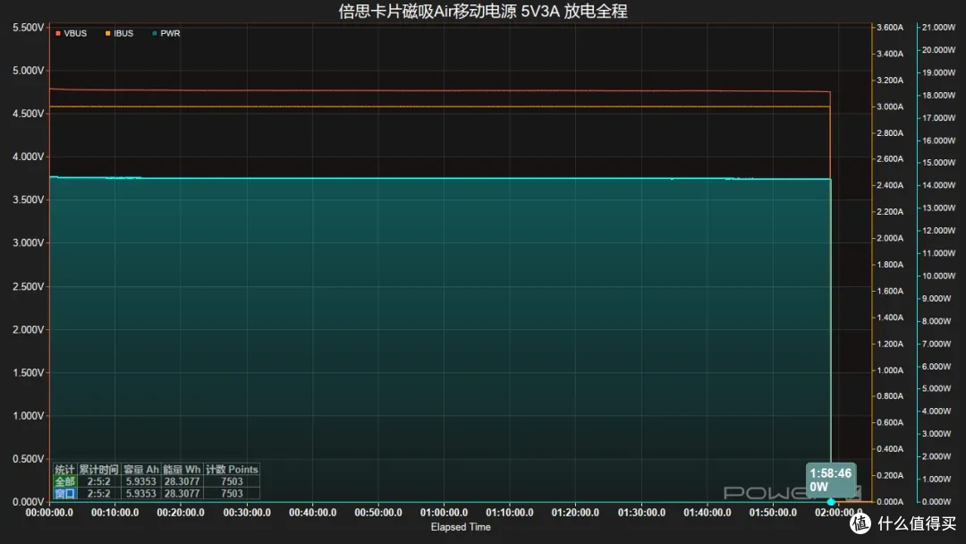The height and width of the screenshot is (544, 966).
Task: Click 28.3077 value in the 窗口 row
Action: [x=182, y=494]
